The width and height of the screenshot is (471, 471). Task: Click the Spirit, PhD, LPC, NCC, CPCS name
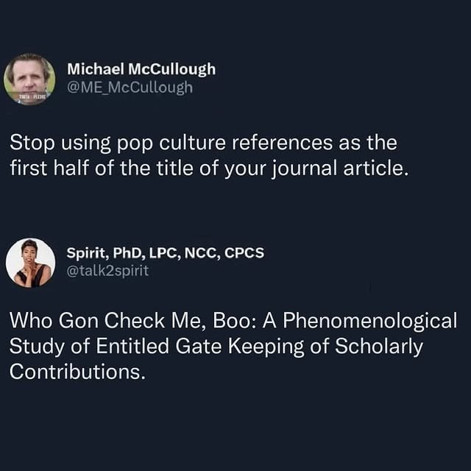[x=166, y=252]
